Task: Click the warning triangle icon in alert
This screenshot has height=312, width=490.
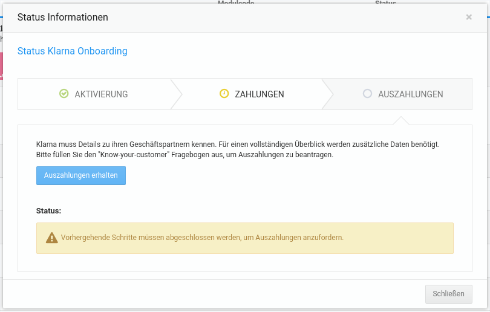Action: (x=51, y=238)
